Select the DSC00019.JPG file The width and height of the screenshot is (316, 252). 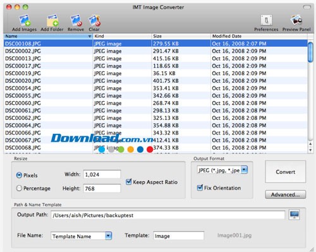[x=155, y=73]
